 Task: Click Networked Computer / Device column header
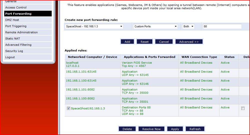point(92,57)
